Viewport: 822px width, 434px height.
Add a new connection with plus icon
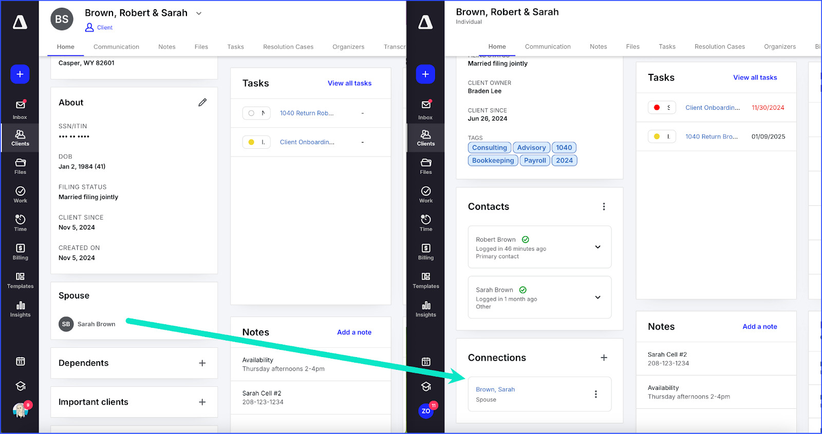604,358
